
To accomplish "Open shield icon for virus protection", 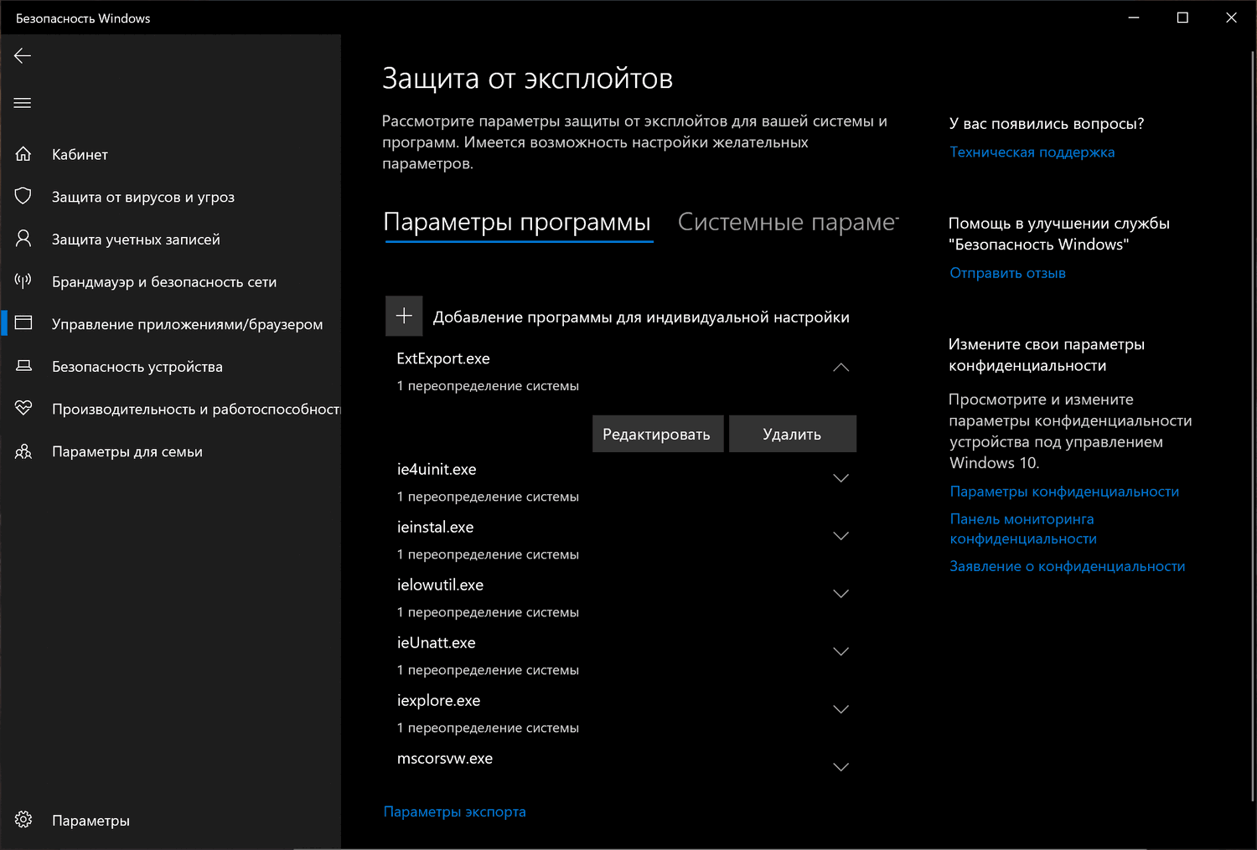I will 23,196.
